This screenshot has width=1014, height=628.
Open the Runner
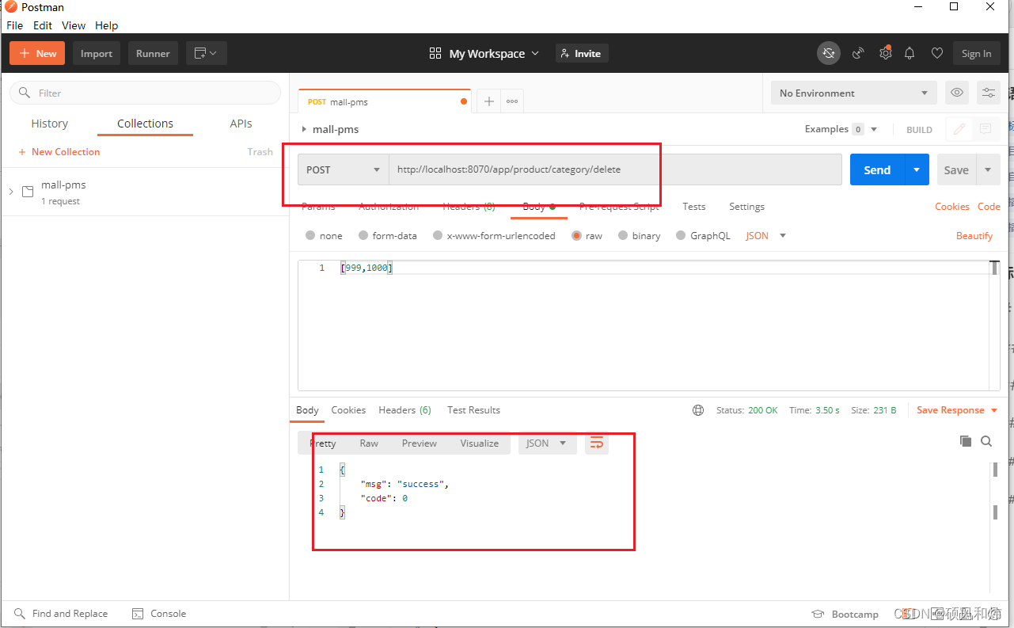[x=153, y=53]
